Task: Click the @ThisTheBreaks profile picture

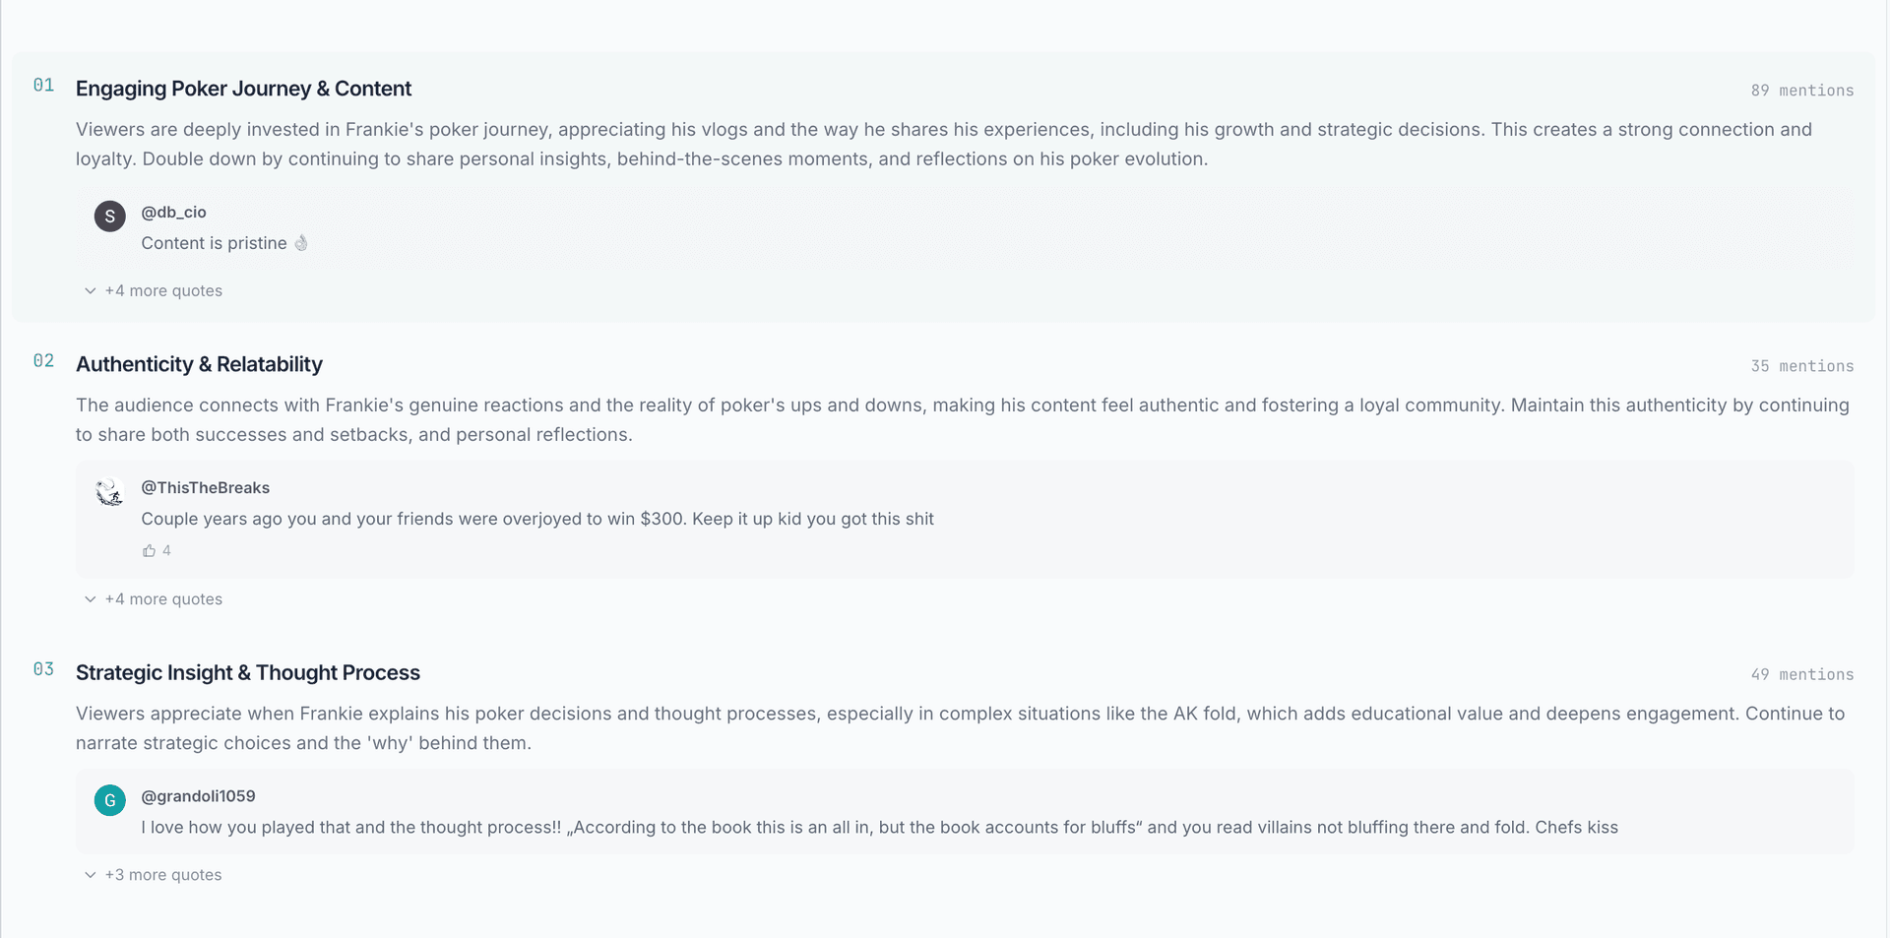Action: (109, 491)
